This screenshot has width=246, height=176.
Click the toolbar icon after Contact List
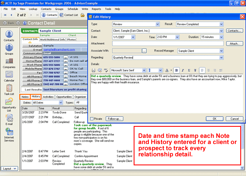82,15
